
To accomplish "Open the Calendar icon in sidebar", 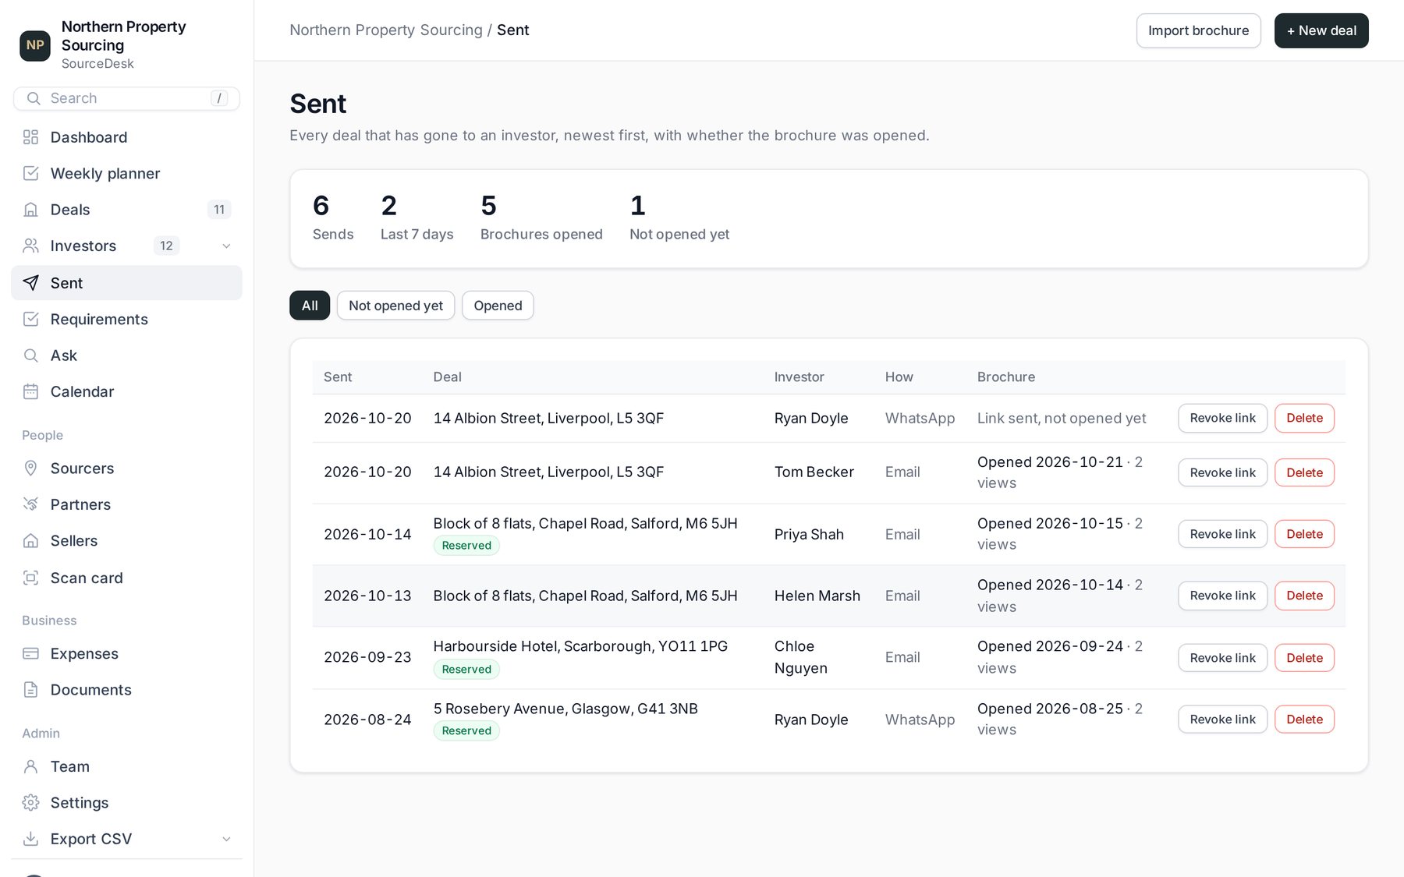I will 30,391.
